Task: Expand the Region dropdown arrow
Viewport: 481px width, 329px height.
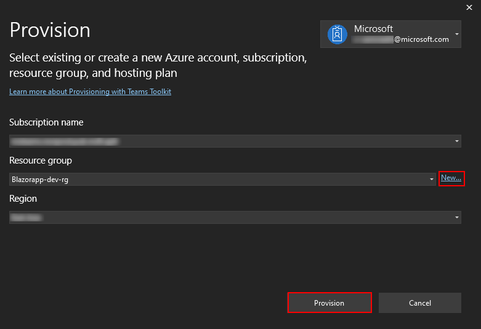Action: coord(457,218)
